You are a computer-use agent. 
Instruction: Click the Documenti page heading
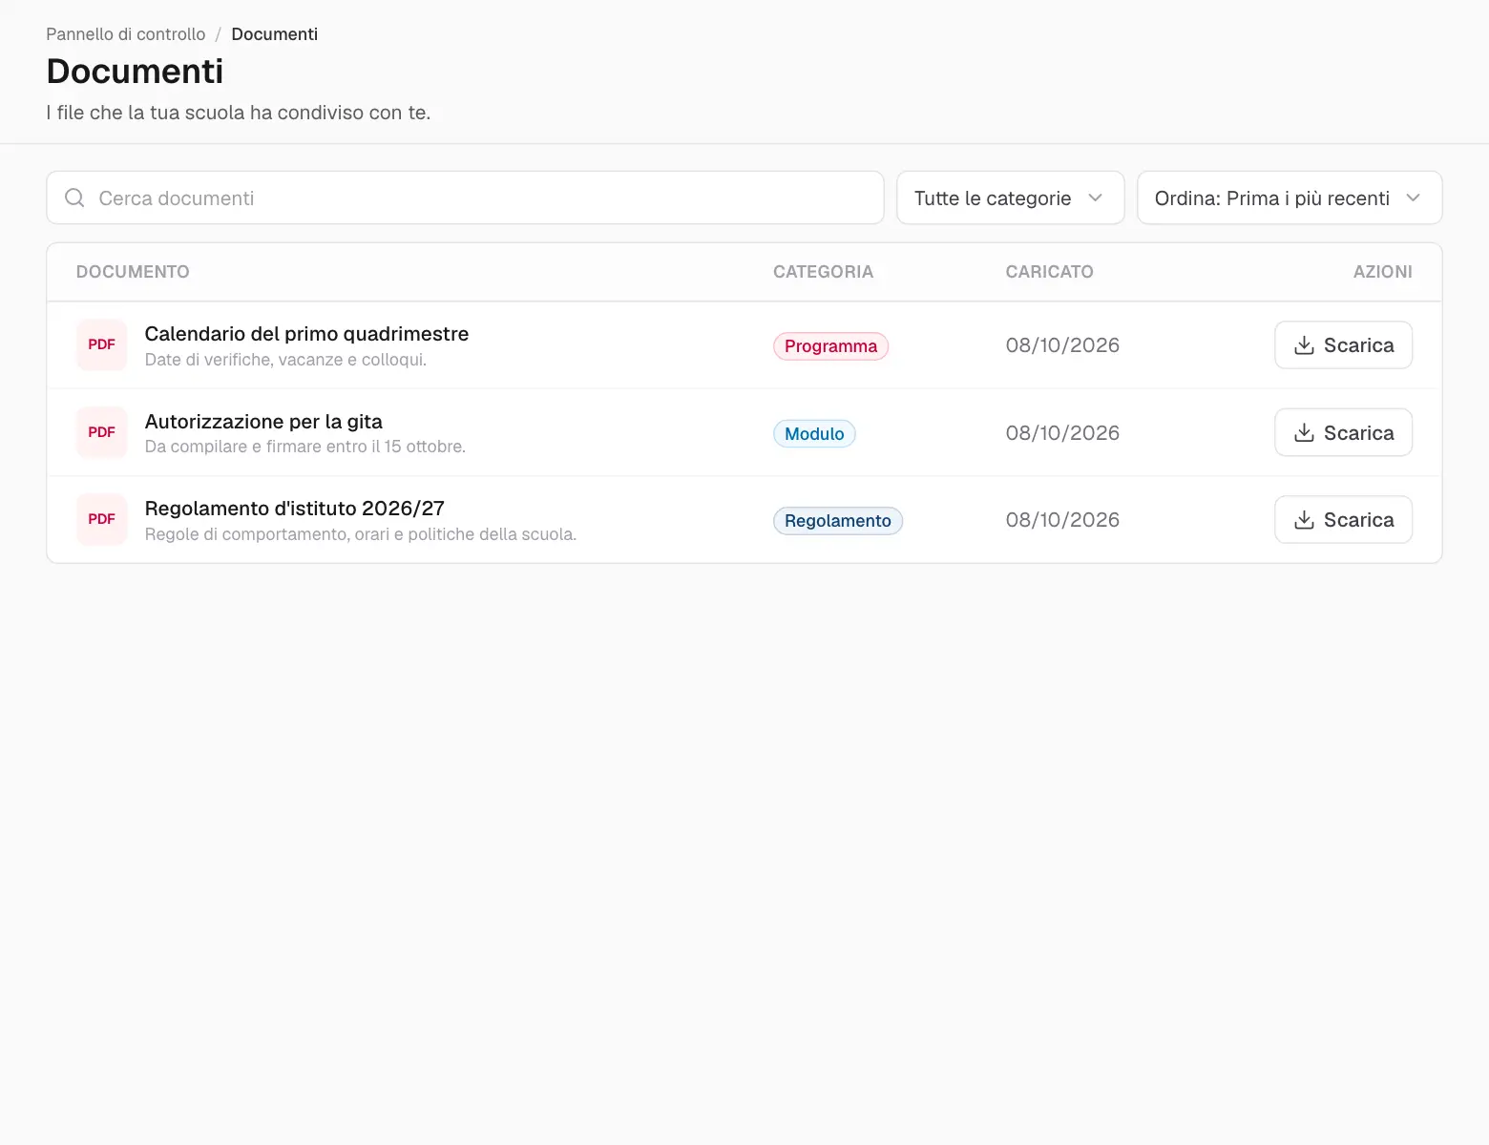click(x=135, y=72)
